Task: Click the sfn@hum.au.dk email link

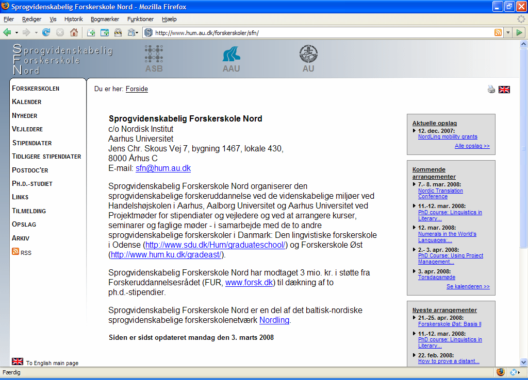Action: [163, 168]
